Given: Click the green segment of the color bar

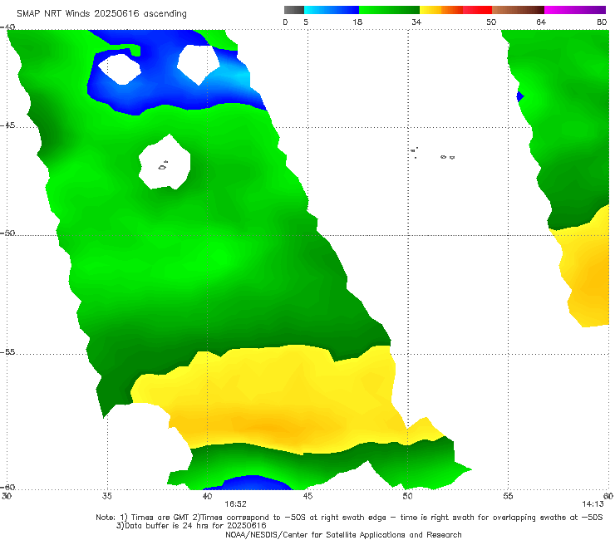Looking at the screenshot, I should click(x=389, y=10).
